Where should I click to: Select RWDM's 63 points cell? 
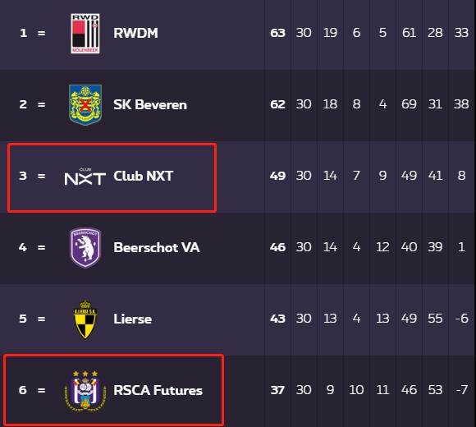pos(277,33)
